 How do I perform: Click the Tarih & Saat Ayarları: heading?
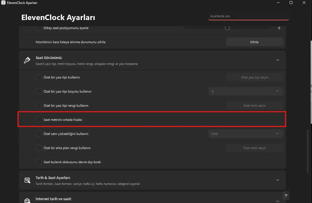[x=53, y=178]
